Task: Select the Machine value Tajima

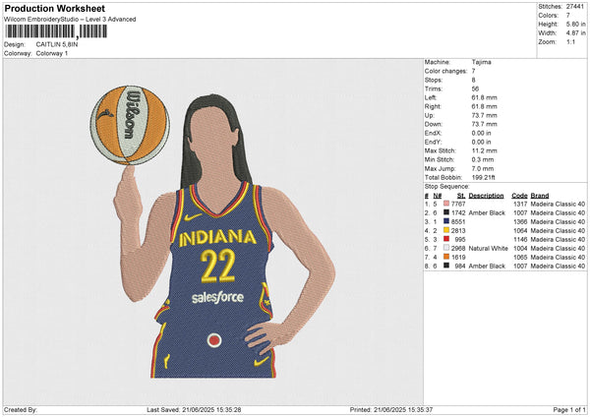Action: [481, 62]
